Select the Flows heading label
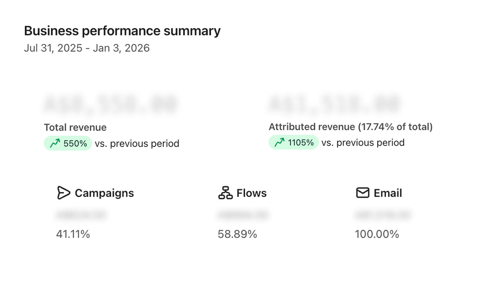Screen dimensions: 489x282 [252, 193]
